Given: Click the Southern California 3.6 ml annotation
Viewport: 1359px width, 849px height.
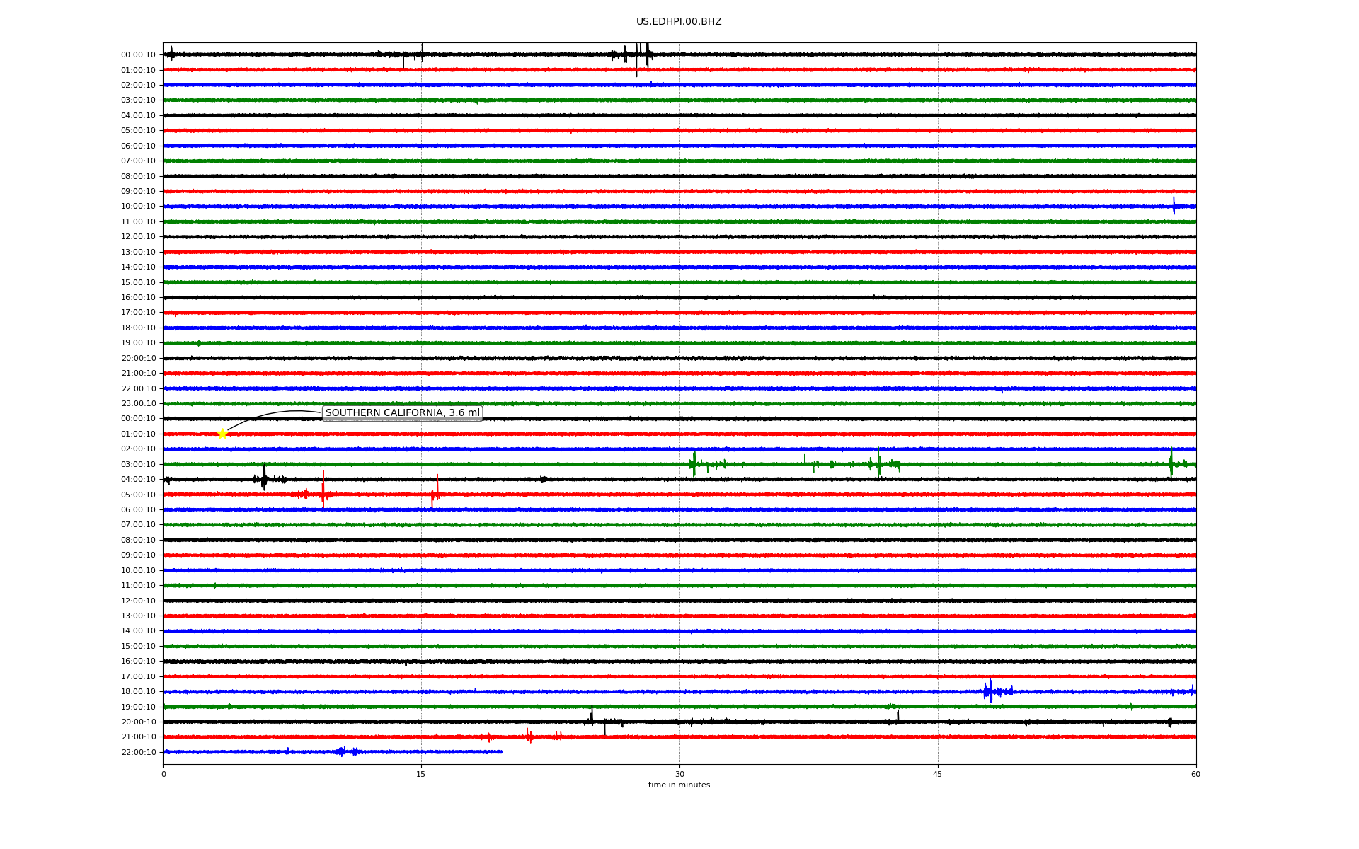Looking at the screenshot, I should click(x=402, y=413).
